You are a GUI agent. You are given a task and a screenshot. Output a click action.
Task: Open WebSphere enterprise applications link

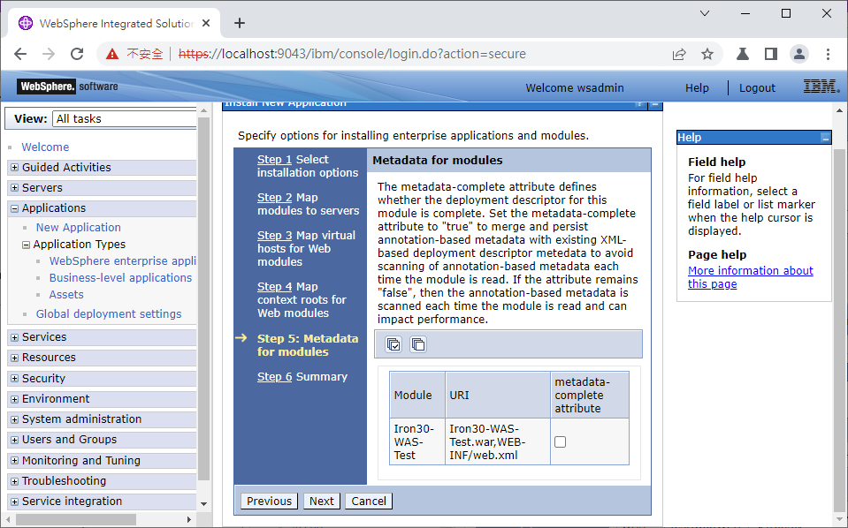[x=123, y=260]
